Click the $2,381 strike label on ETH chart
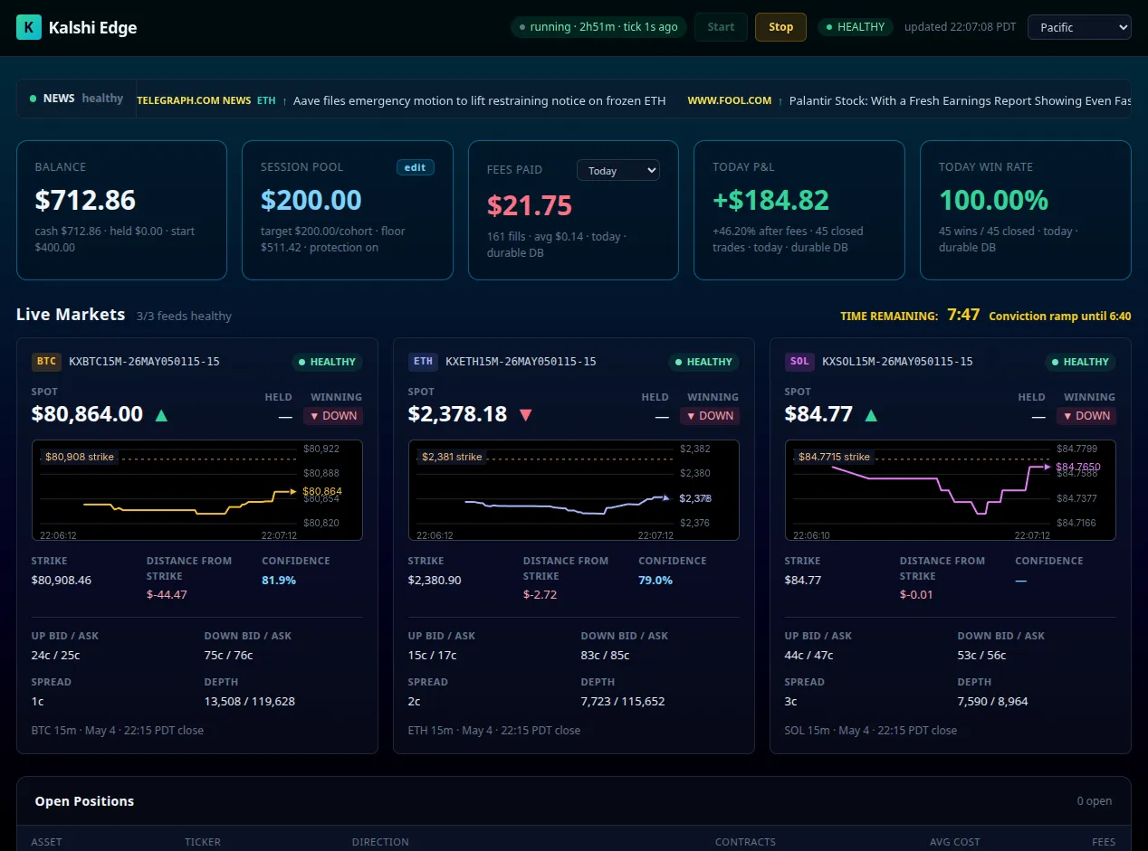 pos(452,457)
